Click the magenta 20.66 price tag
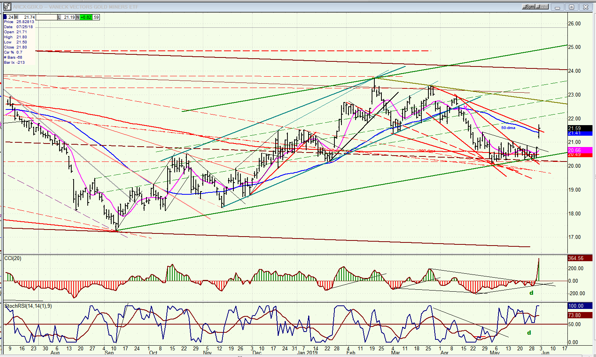 point(580,150)
